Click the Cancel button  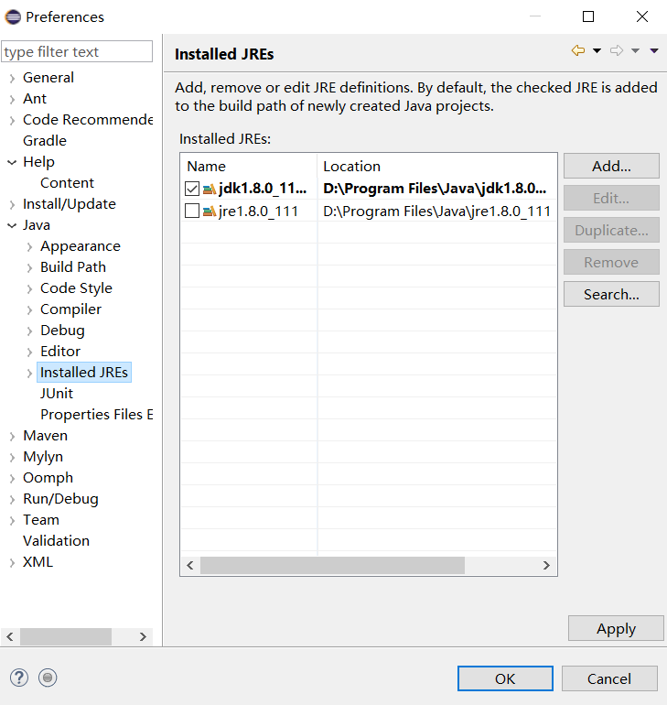(x=609, y=678)
